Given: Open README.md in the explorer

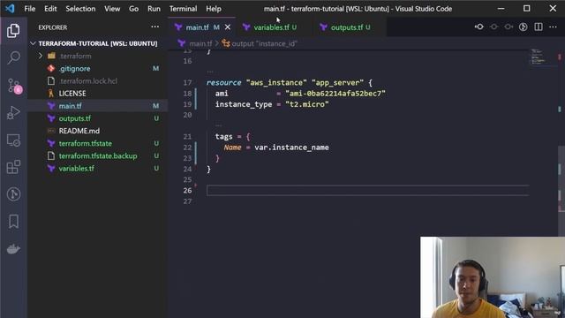Looking at the screenshot, I should click(98, 131).
